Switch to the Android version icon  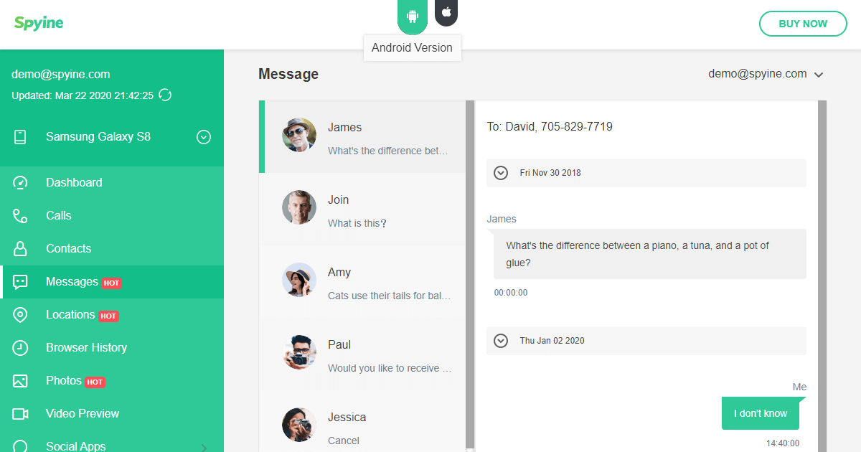(x=413, y=16)
